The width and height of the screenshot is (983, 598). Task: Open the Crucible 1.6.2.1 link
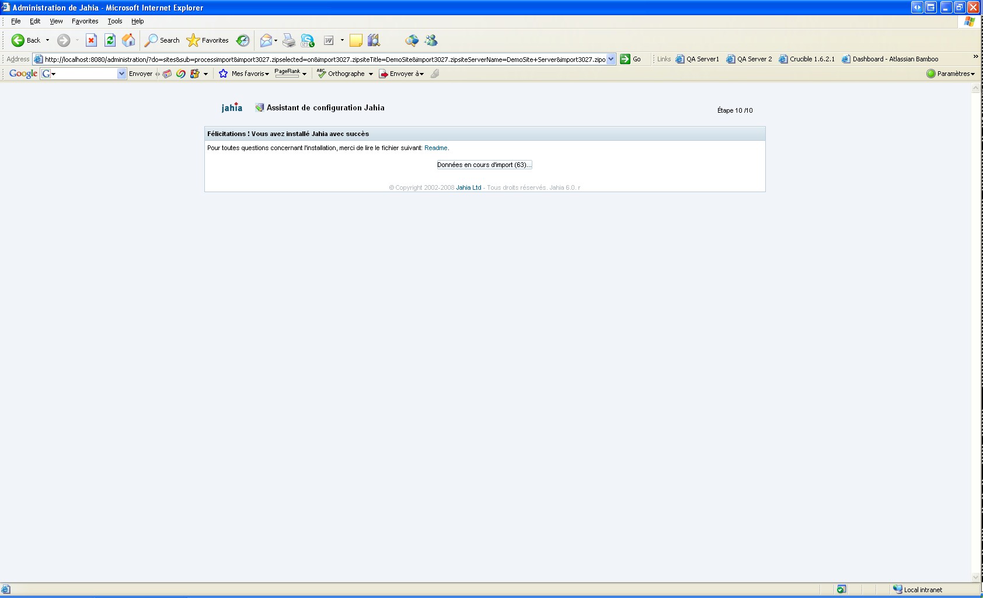click(807, 59)
